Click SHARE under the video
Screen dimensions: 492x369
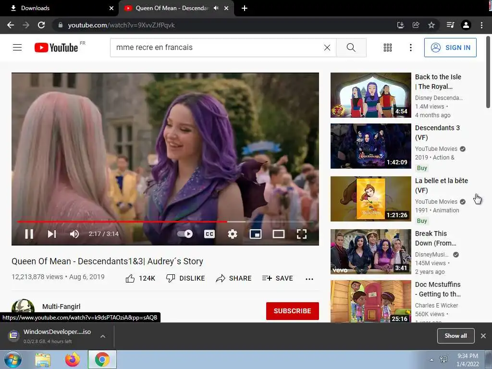234,278
